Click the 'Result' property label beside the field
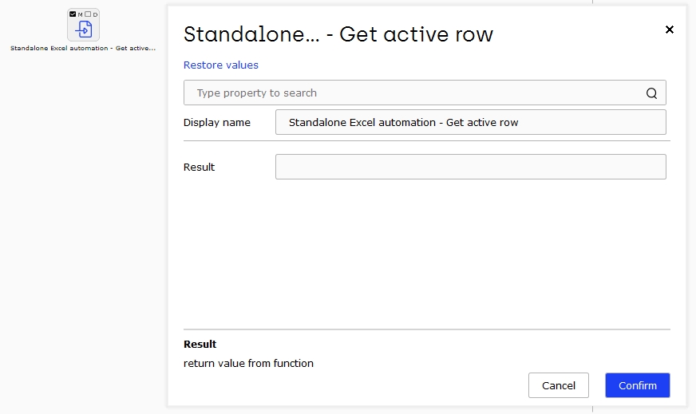 (x=199, y=168)
